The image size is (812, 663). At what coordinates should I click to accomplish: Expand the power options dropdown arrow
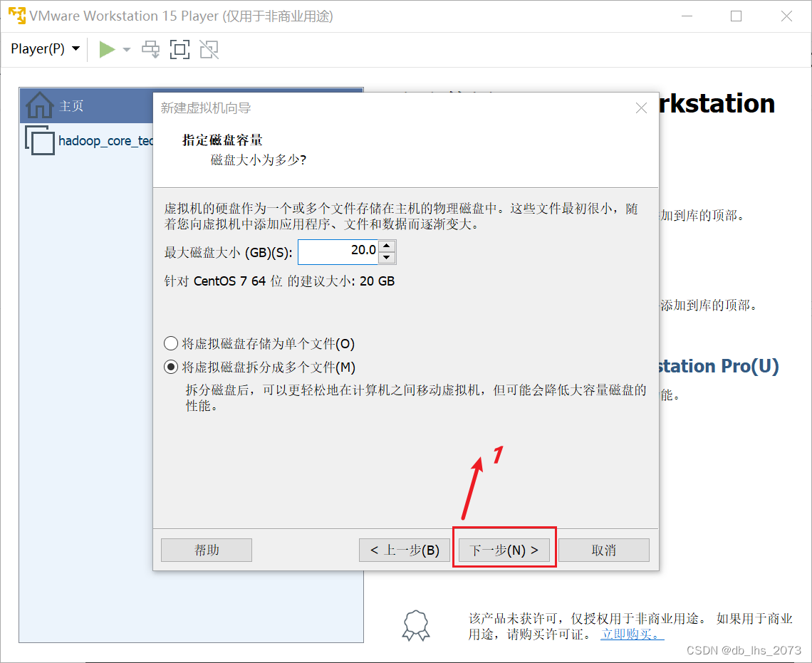(126, 50)
